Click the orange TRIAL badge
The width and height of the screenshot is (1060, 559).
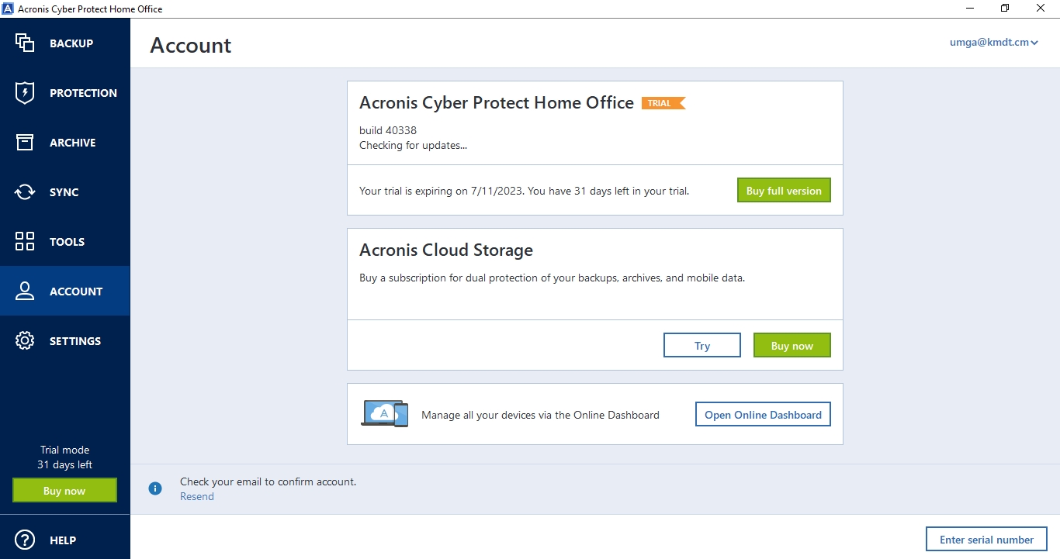pos(663,103)
